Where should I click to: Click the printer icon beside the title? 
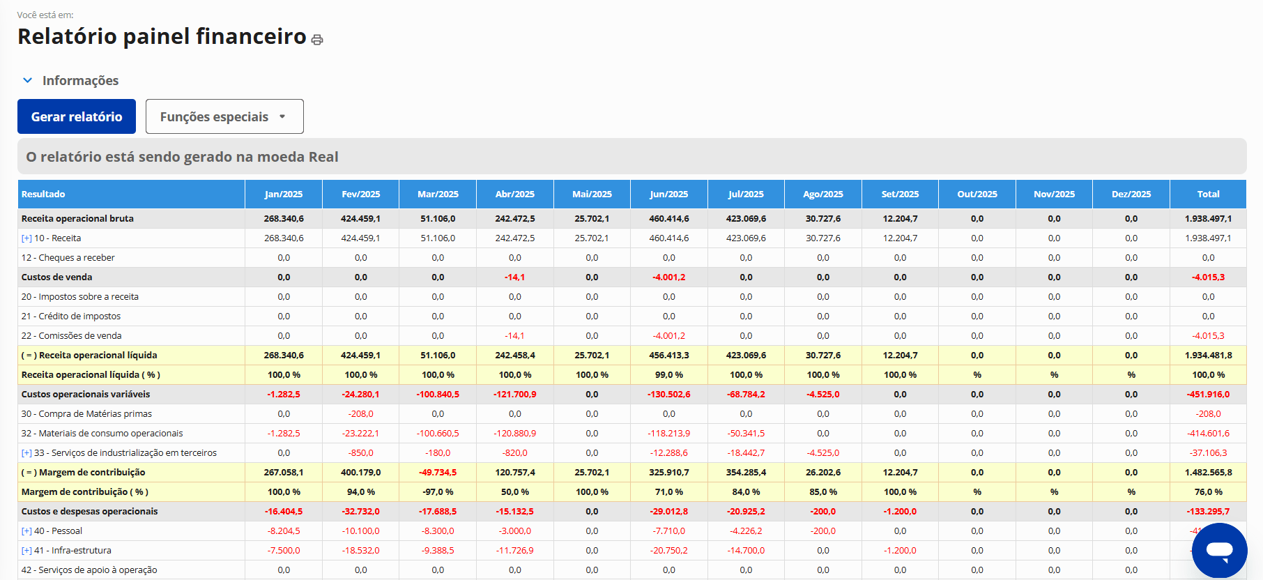click(317, 40)
